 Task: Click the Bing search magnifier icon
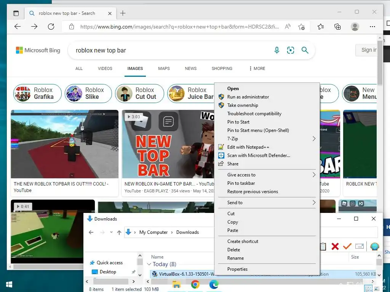click(x=305, y=50)
